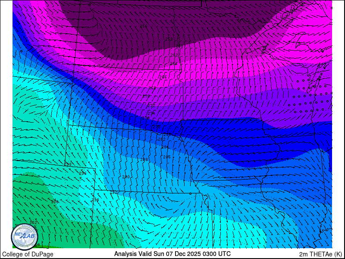The image size is (345, 259).
Task: Click the 268 contour label
Action: 152,88
